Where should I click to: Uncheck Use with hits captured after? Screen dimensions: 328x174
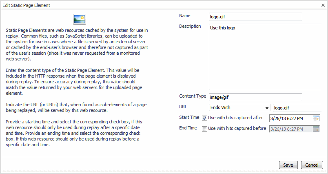[x=205, y=118]
